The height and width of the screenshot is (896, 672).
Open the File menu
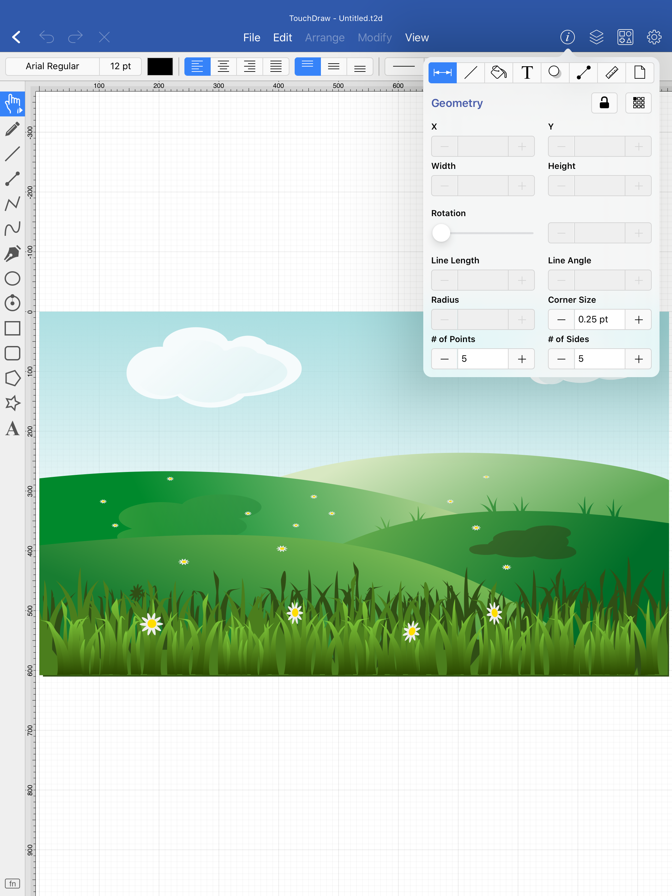251,38
